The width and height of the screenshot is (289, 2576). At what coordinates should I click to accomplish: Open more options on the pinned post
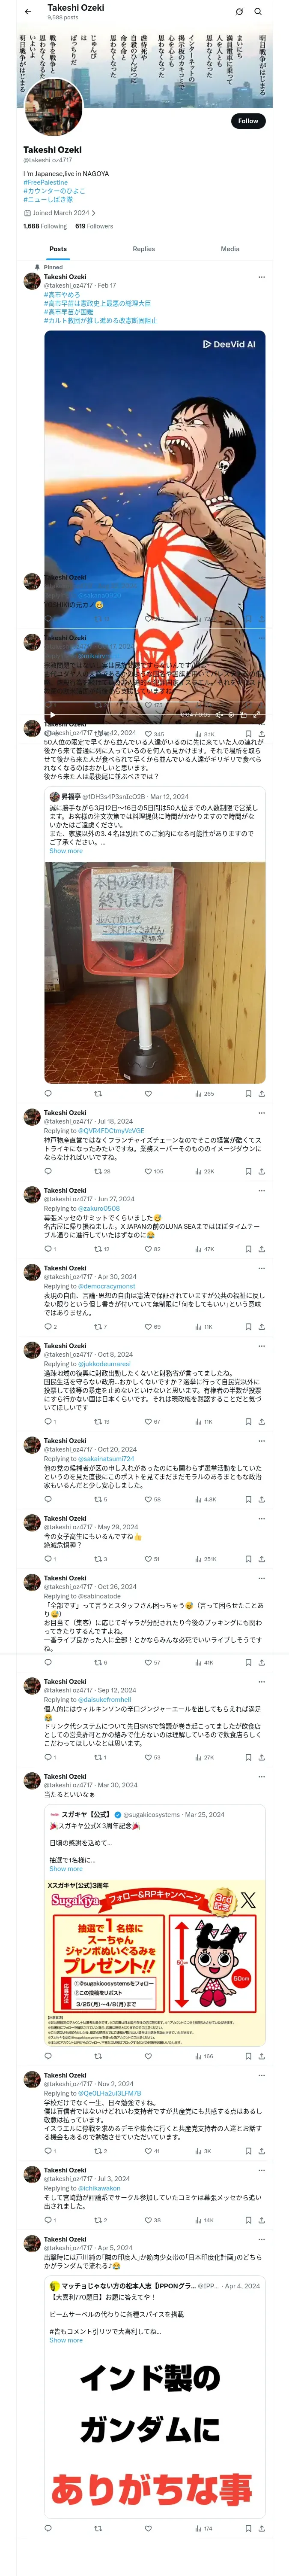261,277
